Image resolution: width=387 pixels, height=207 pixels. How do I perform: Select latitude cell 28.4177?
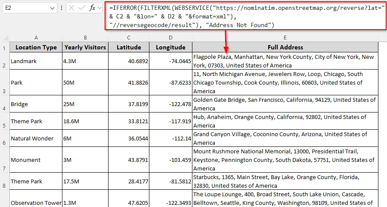pos(129,181)
